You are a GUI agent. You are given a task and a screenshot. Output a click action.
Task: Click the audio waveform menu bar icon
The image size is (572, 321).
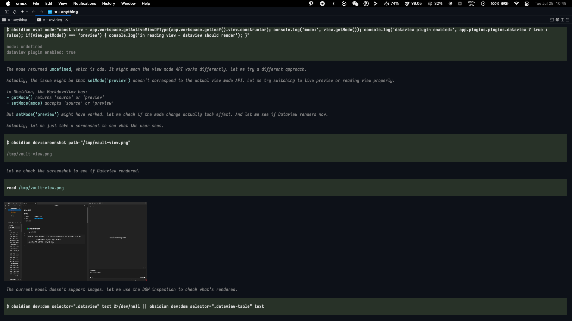[322, 4]
